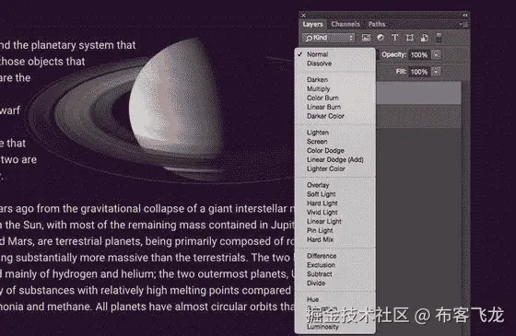Choose Screen blend mode
Image resolution: width=516 pixels, height=336 pixels.
click(x=335, y=142)
